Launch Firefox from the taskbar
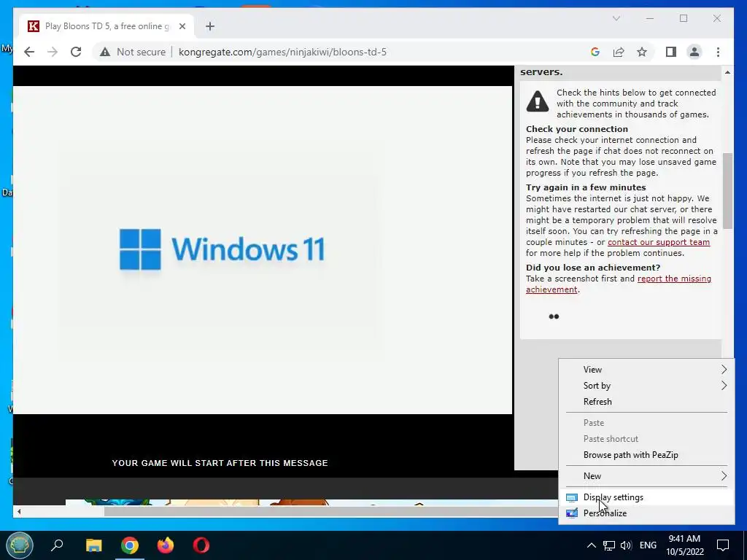Screen dimensions: 747x560 166,545
